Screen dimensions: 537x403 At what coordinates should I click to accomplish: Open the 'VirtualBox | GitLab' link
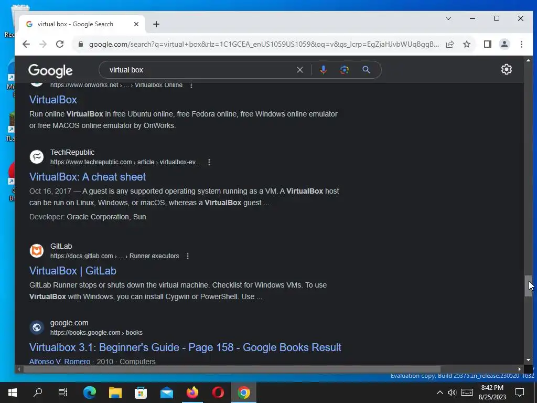pyautogui.click(x=73, y=271)
